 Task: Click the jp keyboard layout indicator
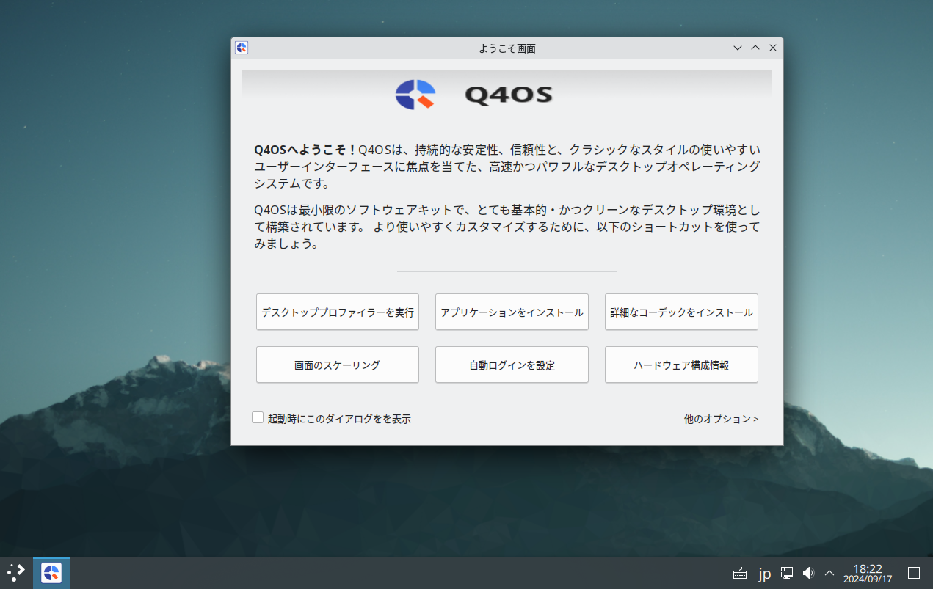click(764, 573)
